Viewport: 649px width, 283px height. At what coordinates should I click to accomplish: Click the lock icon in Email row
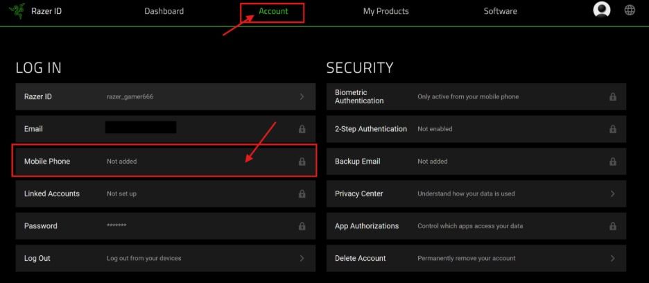(302, 129)
